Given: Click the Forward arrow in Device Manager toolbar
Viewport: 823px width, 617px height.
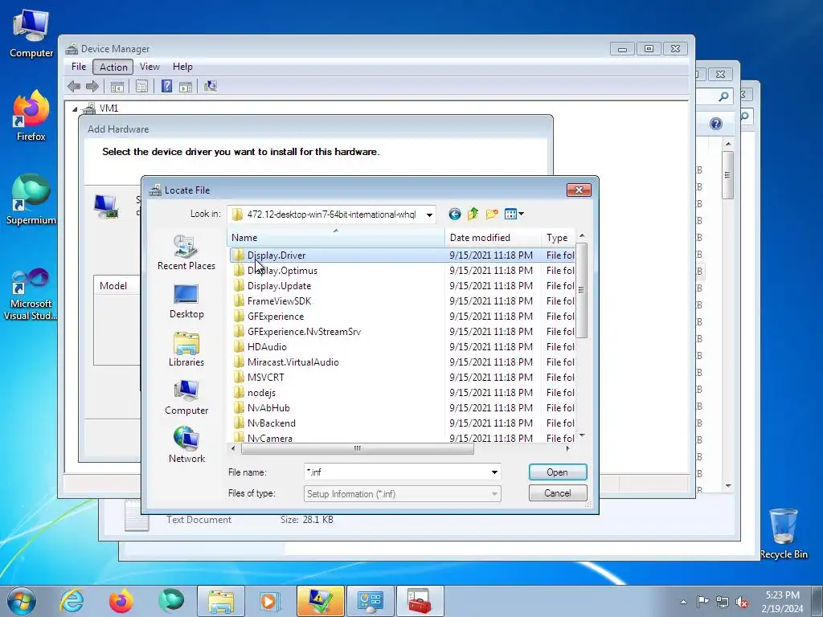Looking at the screenshot, I should (x=92, y=86).
